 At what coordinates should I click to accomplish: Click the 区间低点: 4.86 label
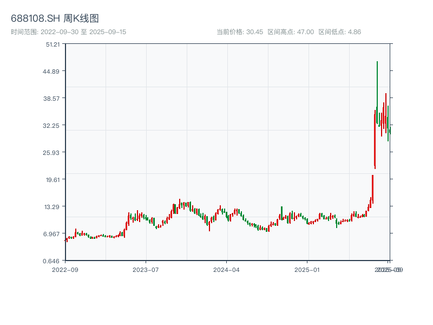pos(340,32)
